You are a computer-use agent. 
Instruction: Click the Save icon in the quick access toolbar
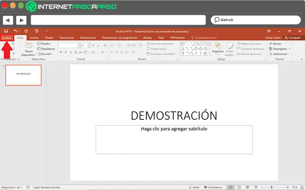tap(6, 31)
